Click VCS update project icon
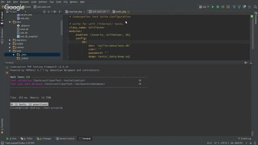Image resolution: width=258 pixels, height=145 pixels. click(x=234, y=7)
